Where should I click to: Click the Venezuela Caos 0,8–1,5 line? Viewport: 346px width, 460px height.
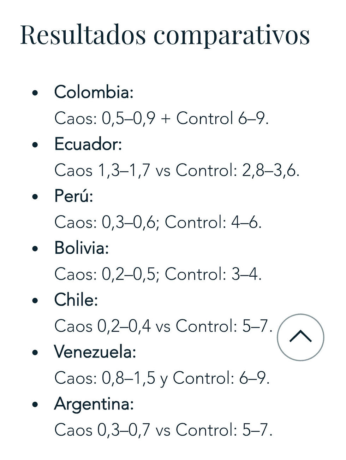point(162,378)
